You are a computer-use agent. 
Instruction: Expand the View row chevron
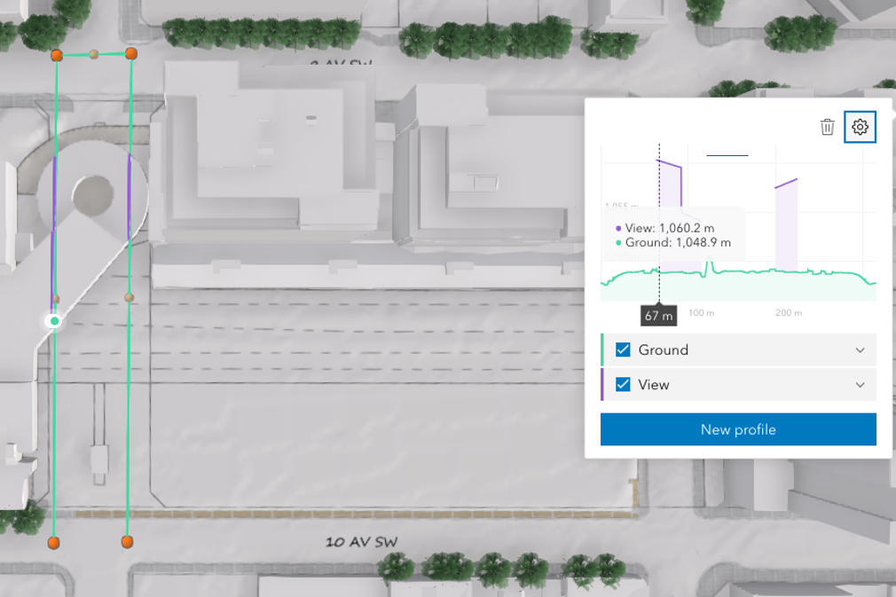[x=860, y=384]
